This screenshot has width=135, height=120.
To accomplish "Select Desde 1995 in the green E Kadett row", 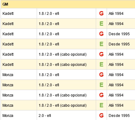I will (119, 44).
